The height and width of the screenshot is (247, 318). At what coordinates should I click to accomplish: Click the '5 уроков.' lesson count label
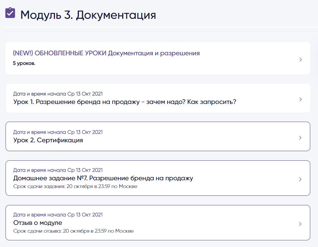coord(24,63)
